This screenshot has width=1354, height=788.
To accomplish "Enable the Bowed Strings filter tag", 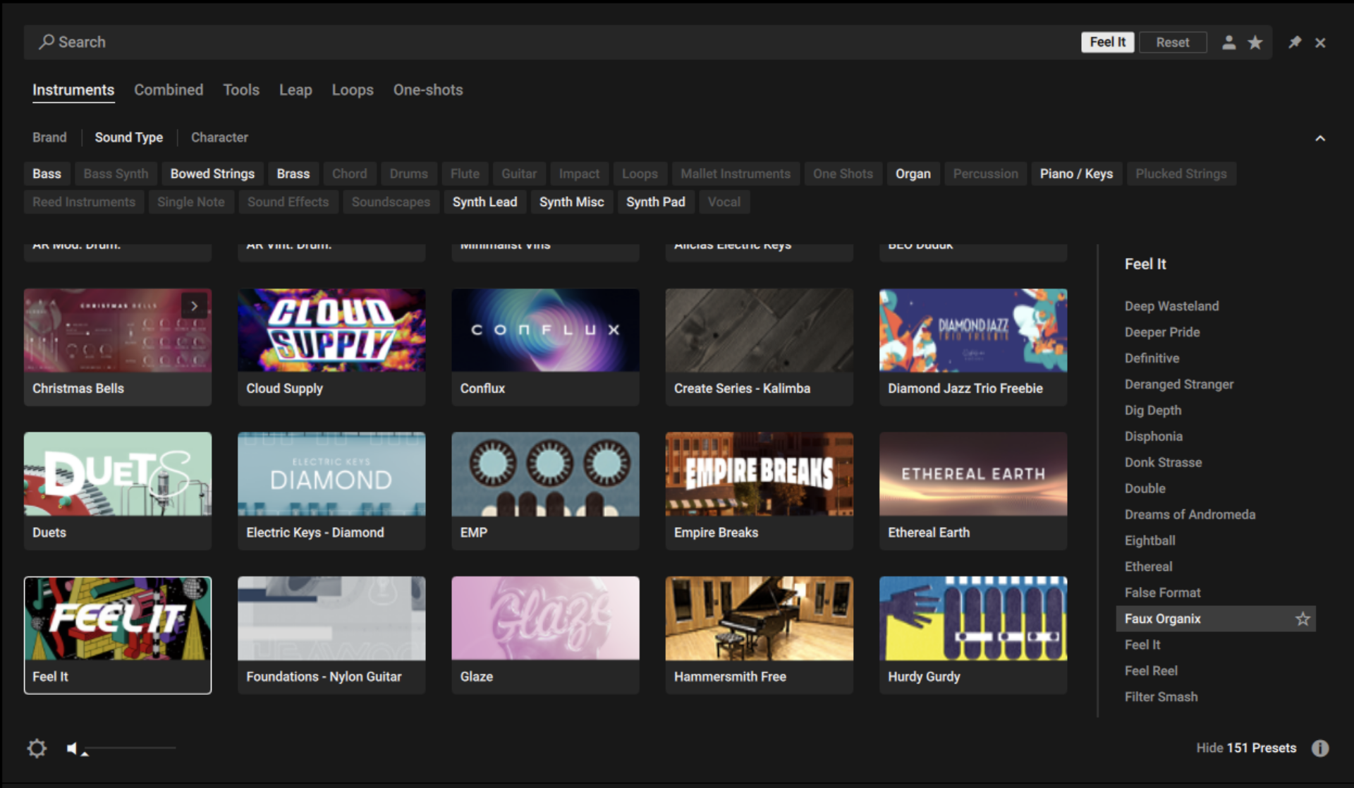I will click(212, 174).
